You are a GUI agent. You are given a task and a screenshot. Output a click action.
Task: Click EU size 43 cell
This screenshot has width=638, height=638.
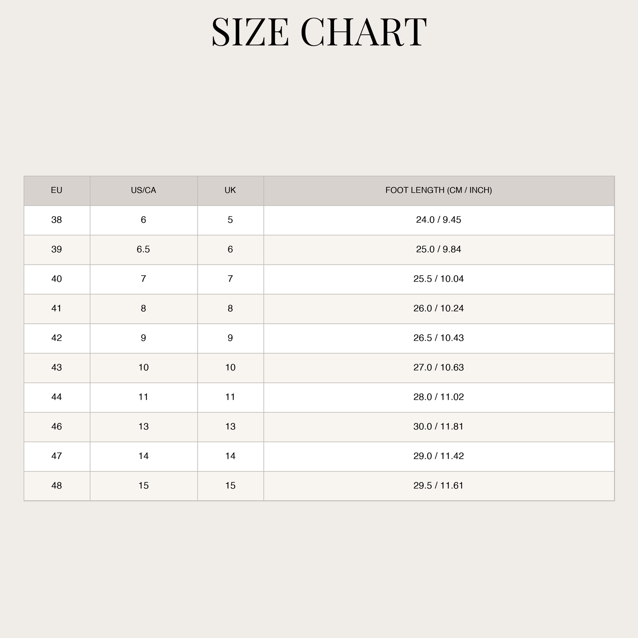[57, 368]
